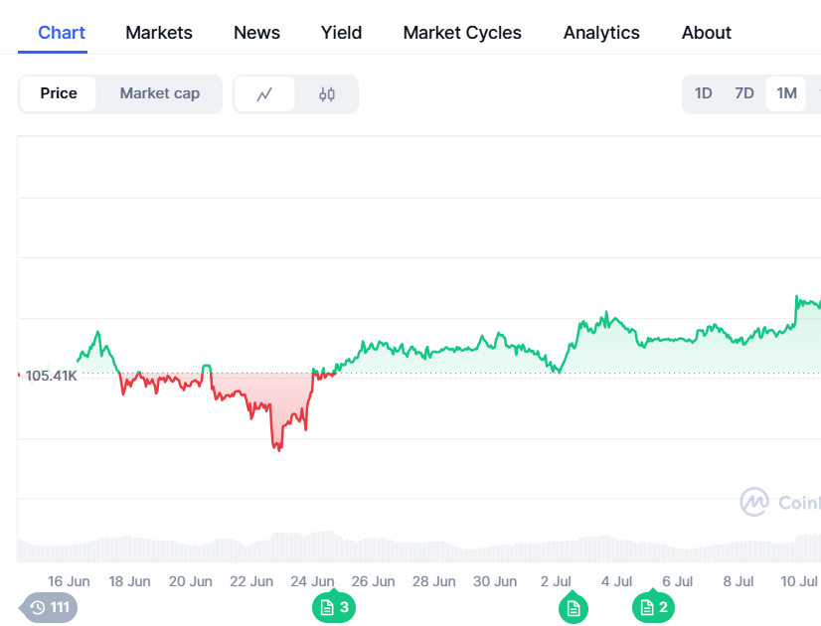The image size is (821, 626).
Task: Switch to line chart view icon
Action: pyautogui.click(x=264, y=94)
